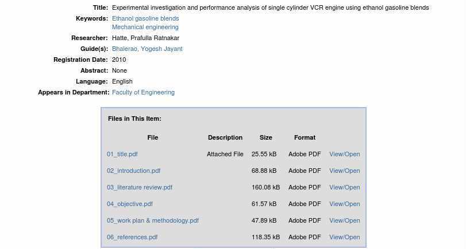Screen dimensions: 466x249
Task: Click the Size column header
Action: [x=265, y=137]
